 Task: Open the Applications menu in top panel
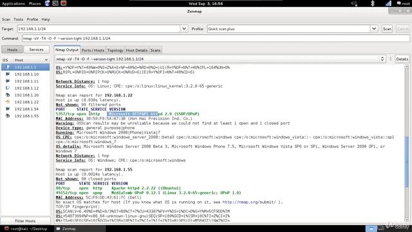coord(13,3)
